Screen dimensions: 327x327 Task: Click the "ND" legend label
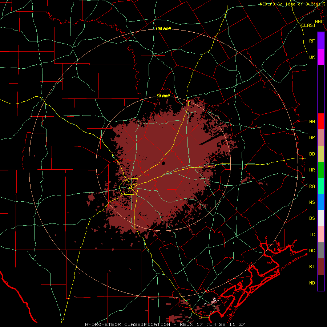pyautogui.click(x=312, y=283)
